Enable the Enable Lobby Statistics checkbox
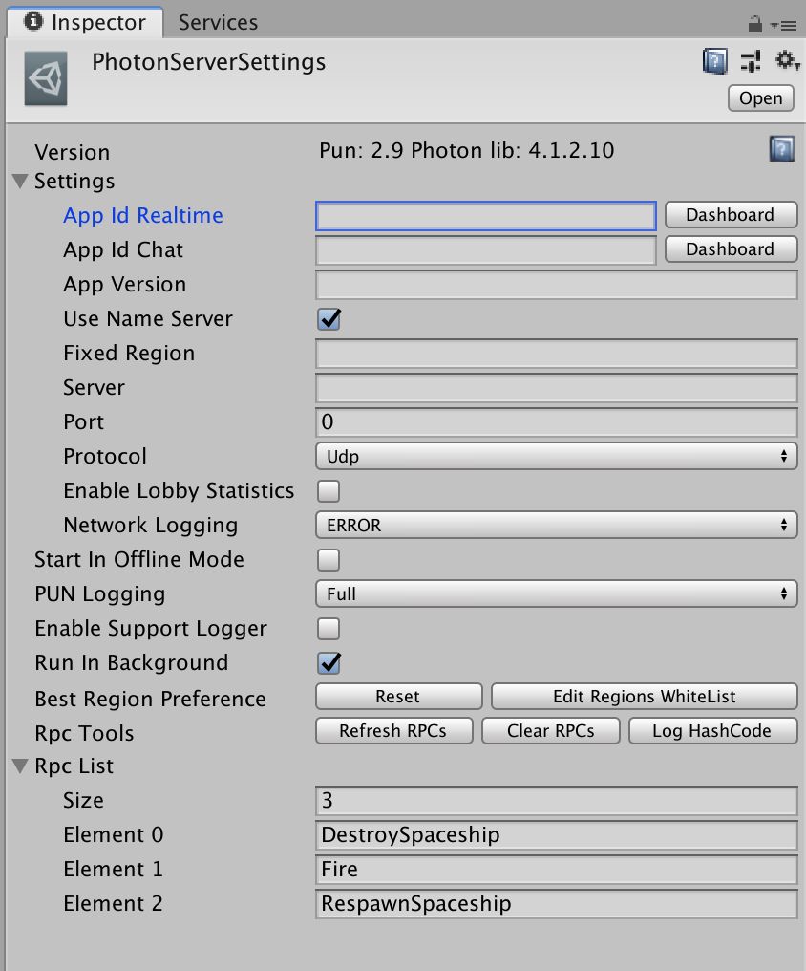This screenshot has width=806, height=971. coord(329,491)
